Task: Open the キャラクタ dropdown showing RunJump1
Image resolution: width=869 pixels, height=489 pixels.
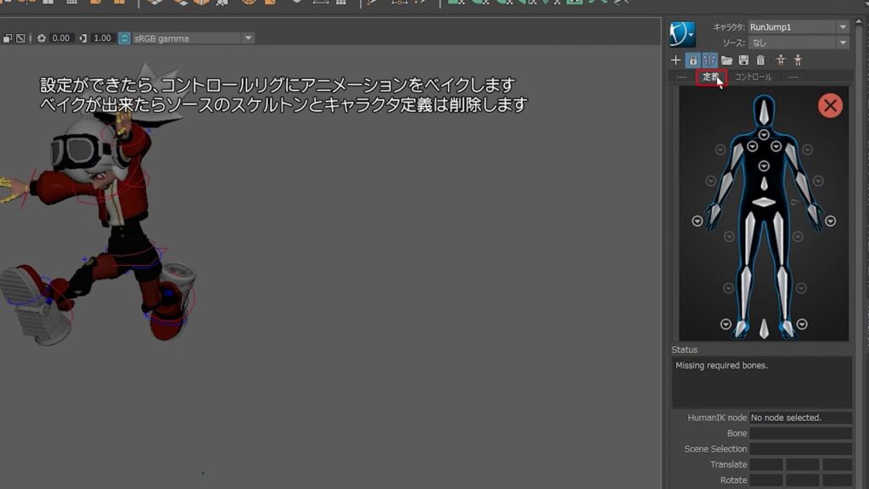Action: (x=798, y=27)
